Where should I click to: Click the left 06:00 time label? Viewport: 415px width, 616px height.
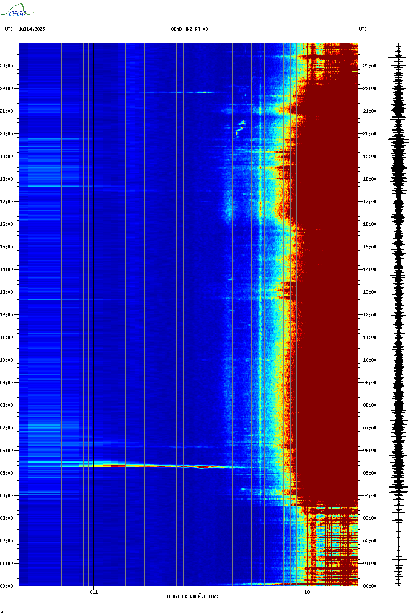tap(6, 451)
